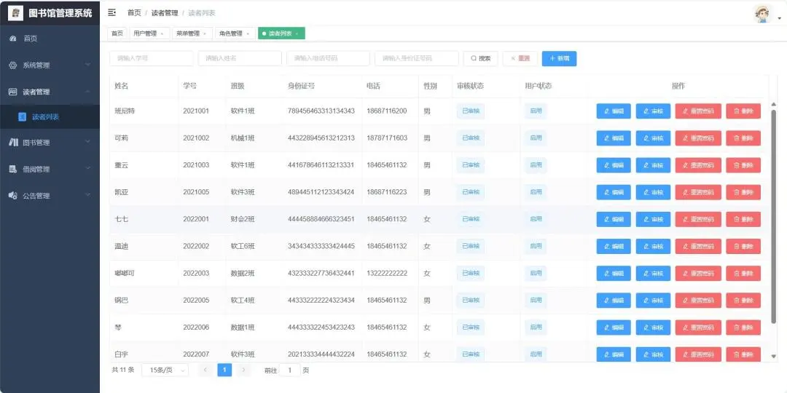Click the 借阅管理 icon in sidebar
Image resolution: width=787 pixels, height=393 pixels.
click(13, 169)
